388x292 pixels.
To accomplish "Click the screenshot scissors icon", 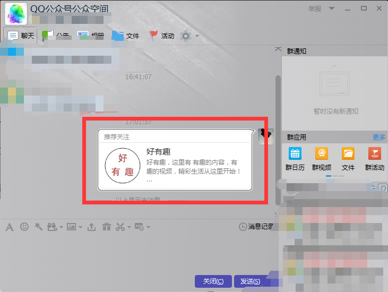I will point(120,227).
